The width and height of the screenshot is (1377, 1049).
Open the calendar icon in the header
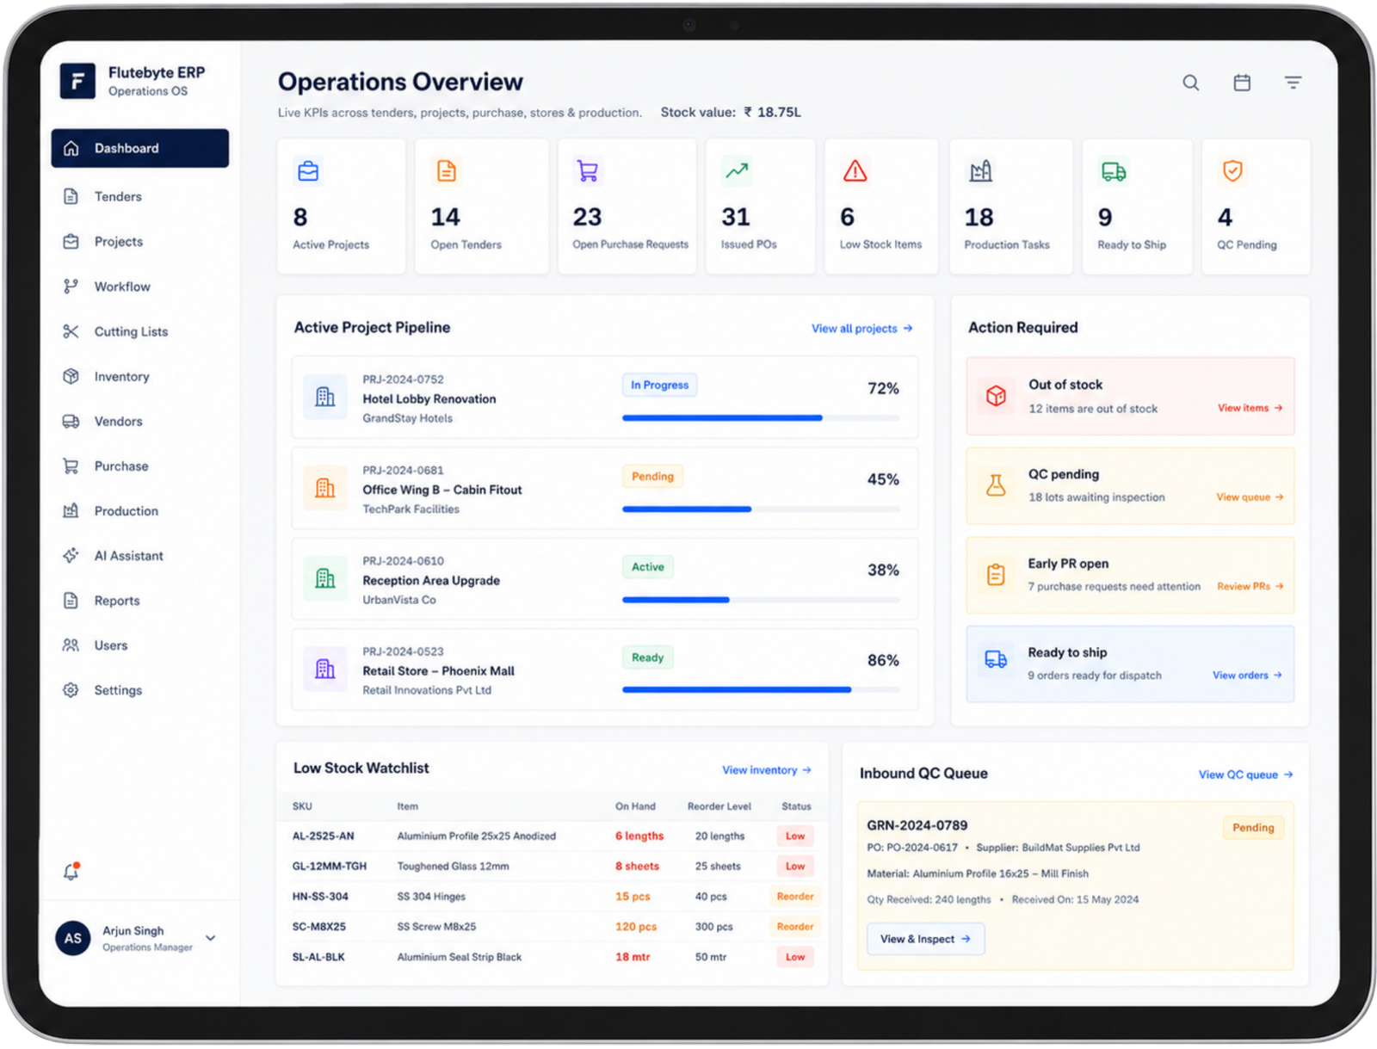tap(1242, 83)
